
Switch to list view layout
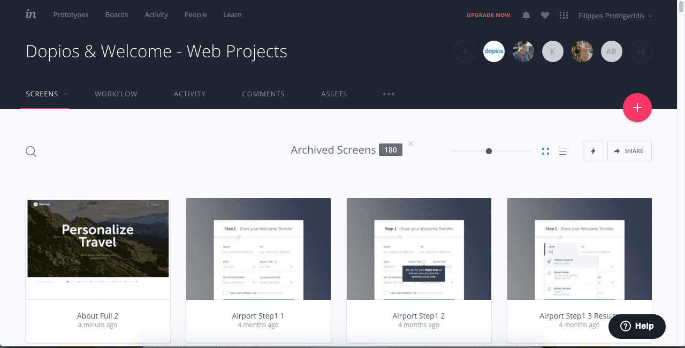[562, 152]
